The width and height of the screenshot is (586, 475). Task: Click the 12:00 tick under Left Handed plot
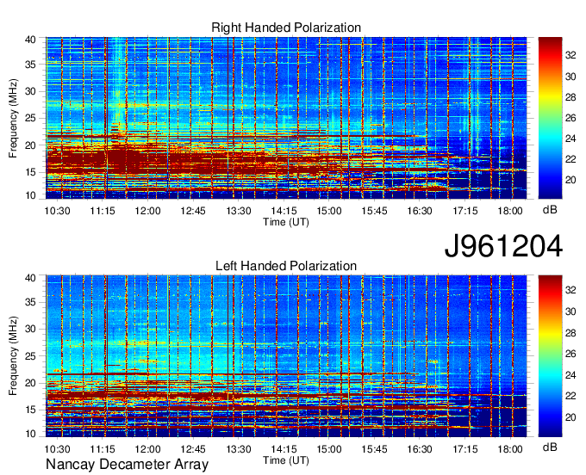[x=147, y=449]
